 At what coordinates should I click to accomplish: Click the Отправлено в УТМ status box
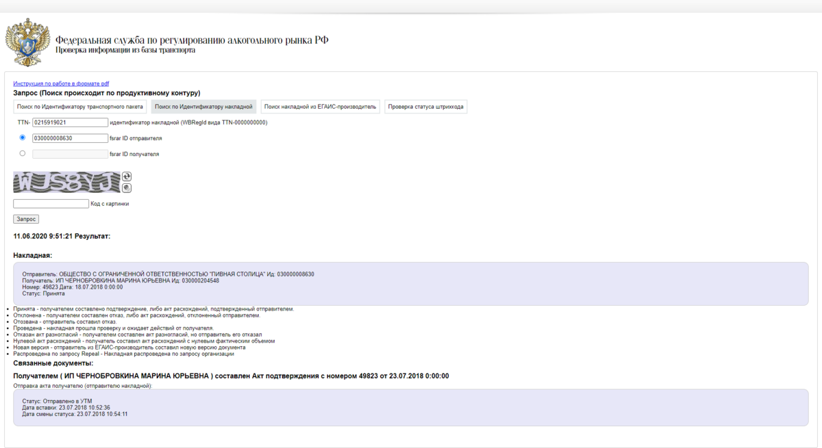(x=410, y=407)
